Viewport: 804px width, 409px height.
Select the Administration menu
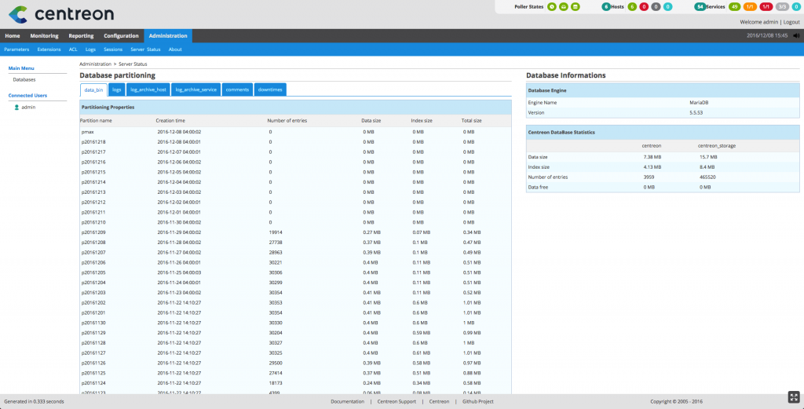pyautogui.click(x=168, y=36)
